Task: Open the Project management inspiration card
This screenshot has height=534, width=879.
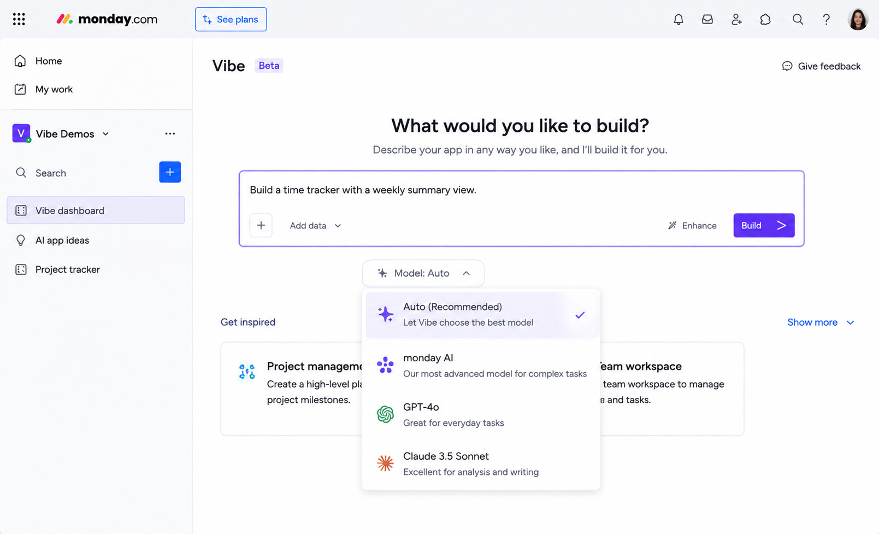Action: (x=292, y=389)
